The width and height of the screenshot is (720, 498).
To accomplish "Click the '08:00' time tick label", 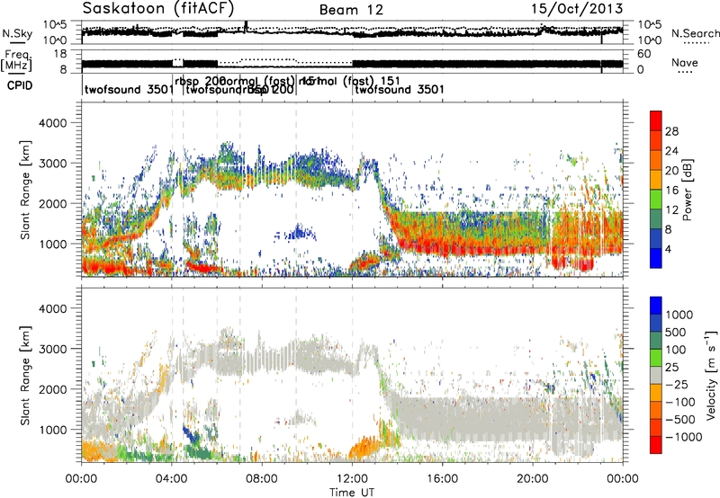I will click(262, 479).
